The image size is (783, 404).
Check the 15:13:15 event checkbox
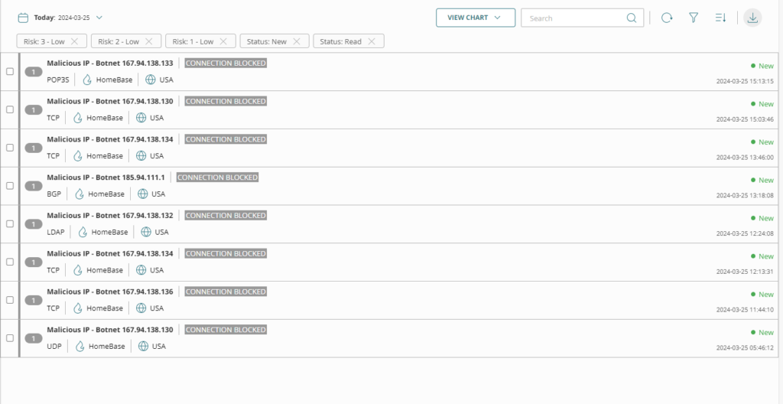coord(10,71)
